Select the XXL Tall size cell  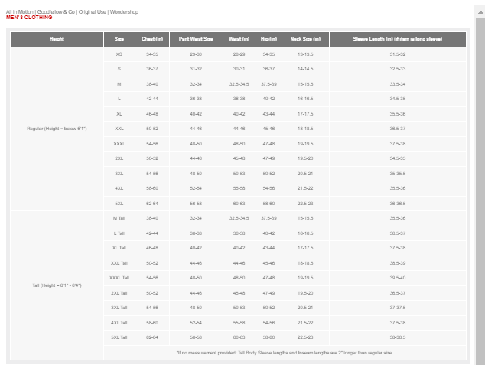point(119,263)
